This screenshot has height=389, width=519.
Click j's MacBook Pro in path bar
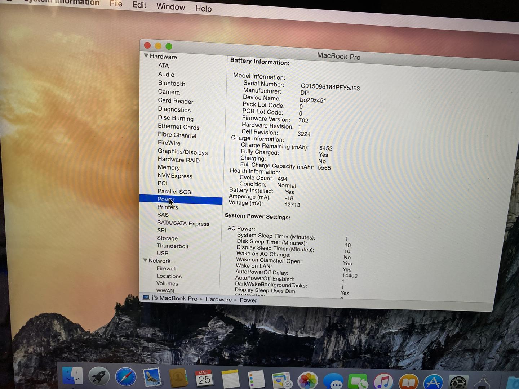[x=174, y=298]
